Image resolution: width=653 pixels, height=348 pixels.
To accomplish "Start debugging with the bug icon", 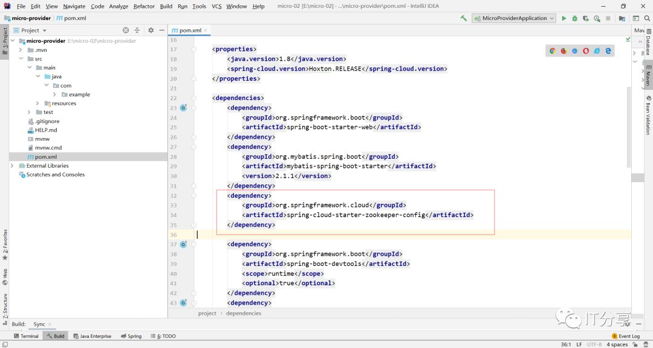I will [575, 18].
